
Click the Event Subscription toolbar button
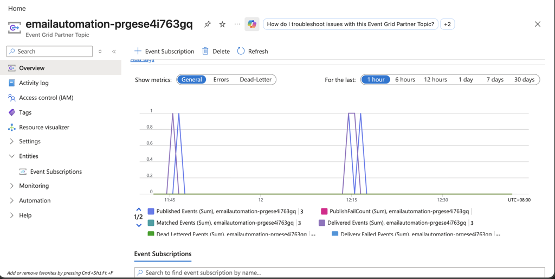(x=164, y=51)
